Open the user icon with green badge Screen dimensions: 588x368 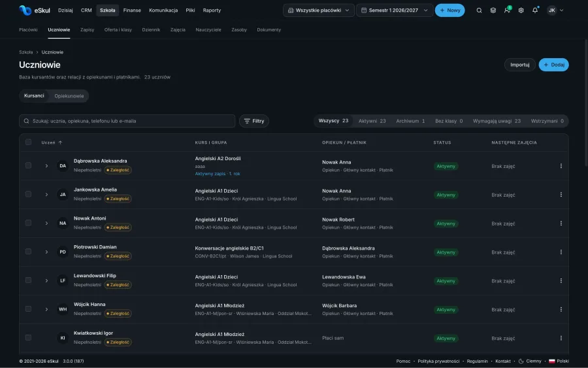(x=507, y=10)
